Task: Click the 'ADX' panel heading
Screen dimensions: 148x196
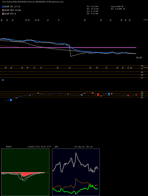Action: (56, 147)
